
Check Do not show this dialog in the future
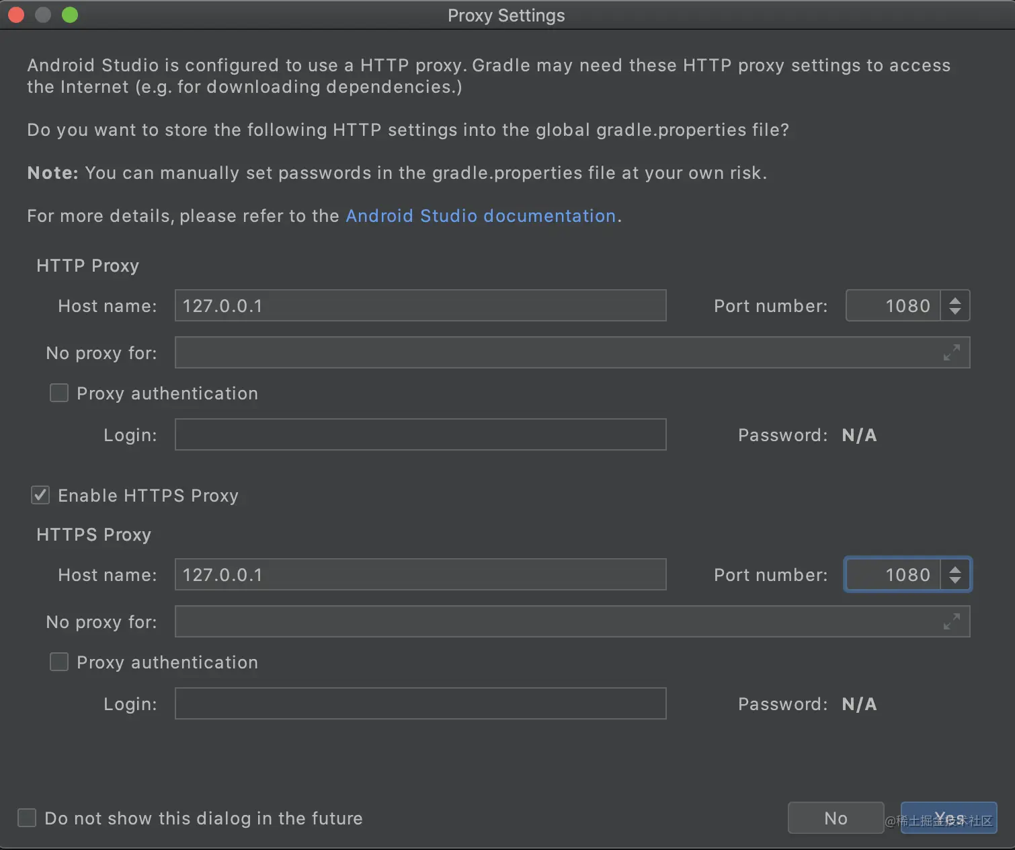(27, 818)
